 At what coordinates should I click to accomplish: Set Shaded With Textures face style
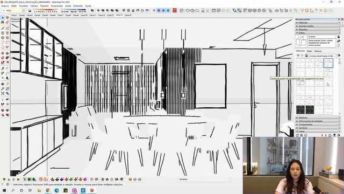click(x=259, y=10)
